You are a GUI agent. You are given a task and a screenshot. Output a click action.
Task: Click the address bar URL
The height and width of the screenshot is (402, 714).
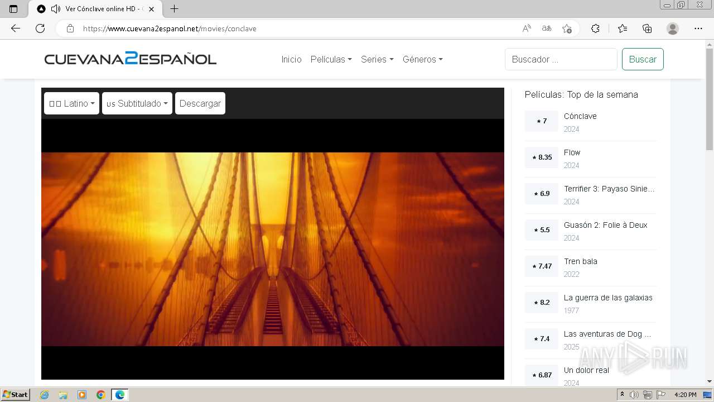[170, 28]
